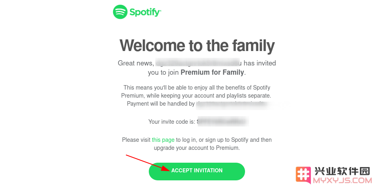
Task: Click the 'This means you'll be able' sentence
Action: point(197,88)
